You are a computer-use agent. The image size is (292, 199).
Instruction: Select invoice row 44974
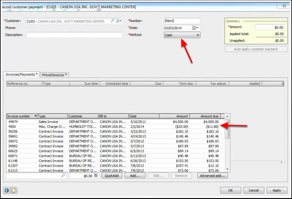tap(116, 122)
